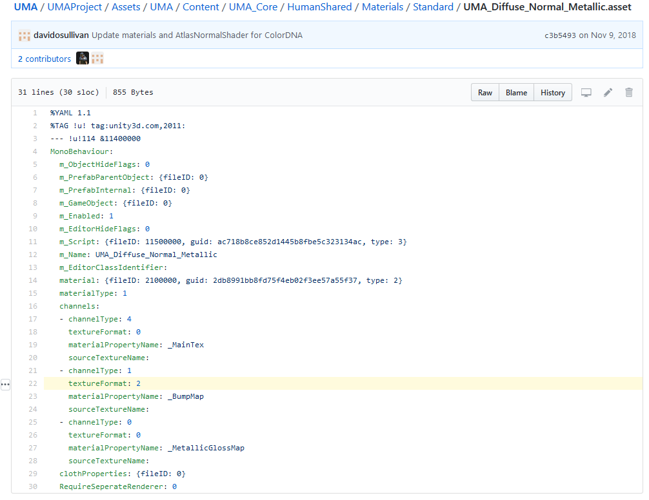Image resolution: width=649 pixels, height=500 pixels.
Task: Open the HumanShared breadcrumb folder
Action: 319,7
